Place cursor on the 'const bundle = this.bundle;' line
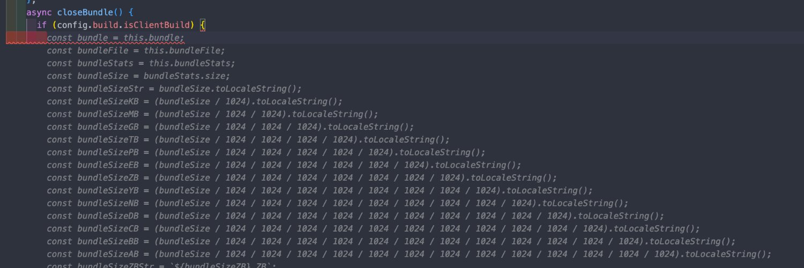The image size is (804, 268). (x=115, y=38)
